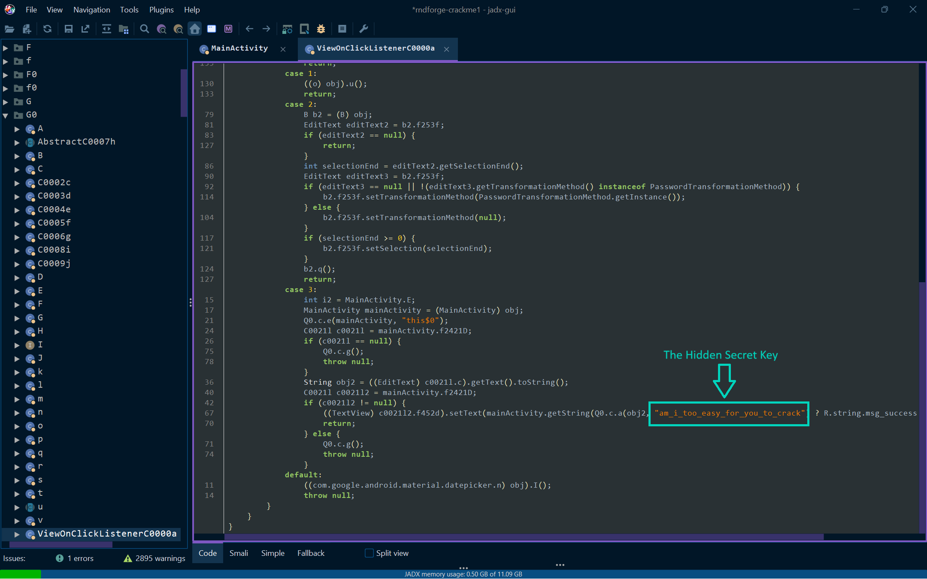927x579 pixels.
Task: Collapse the G0 package folder
Action: click(6, 115)
